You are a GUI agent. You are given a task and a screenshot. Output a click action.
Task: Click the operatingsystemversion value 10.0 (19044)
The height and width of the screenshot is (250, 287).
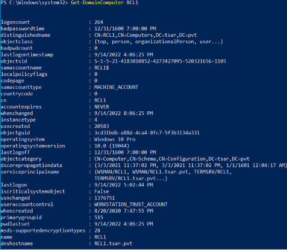(x=112, y=146)
